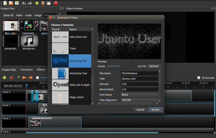Open clip menu arrow on phonecall.webm clip

click(31, 118)
